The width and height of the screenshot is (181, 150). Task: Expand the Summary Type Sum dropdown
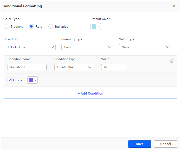87,47
